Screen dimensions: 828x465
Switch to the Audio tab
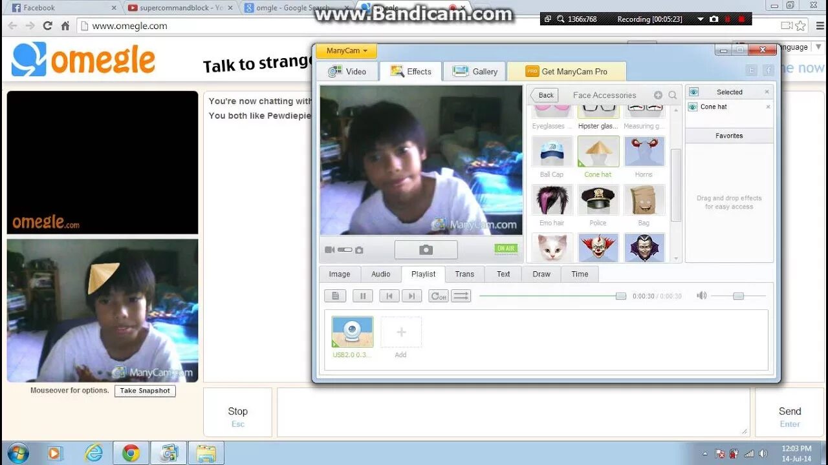381,274
